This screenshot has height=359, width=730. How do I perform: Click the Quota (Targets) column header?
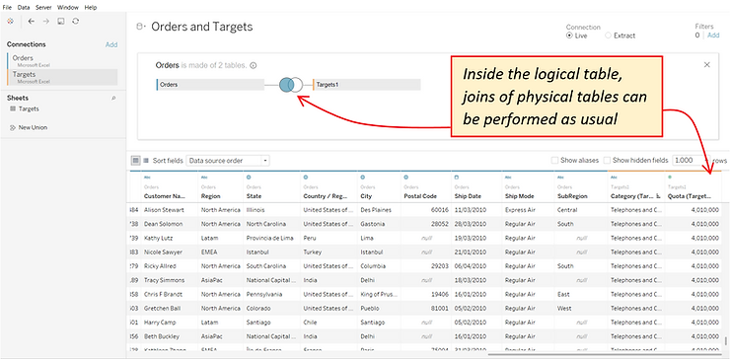(690, 196)
